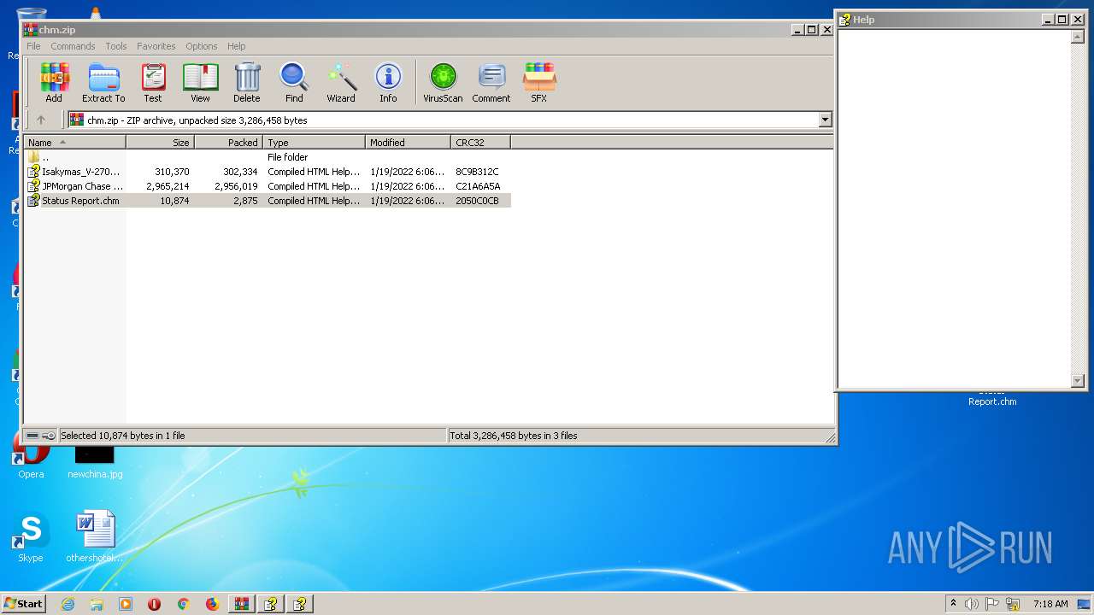Launch the Wizard tool

[x=341, y=83]
